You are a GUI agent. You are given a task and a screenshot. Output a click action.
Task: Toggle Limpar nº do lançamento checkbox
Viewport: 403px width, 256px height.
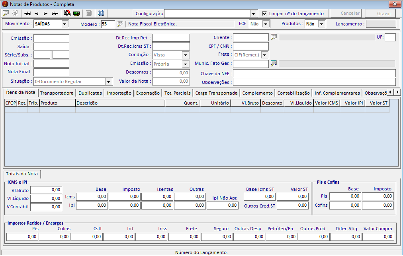pos(264,14)
